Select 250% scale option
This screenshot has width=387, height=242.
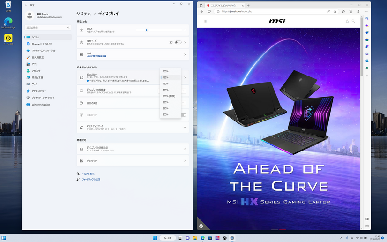[x=171, y=108]
